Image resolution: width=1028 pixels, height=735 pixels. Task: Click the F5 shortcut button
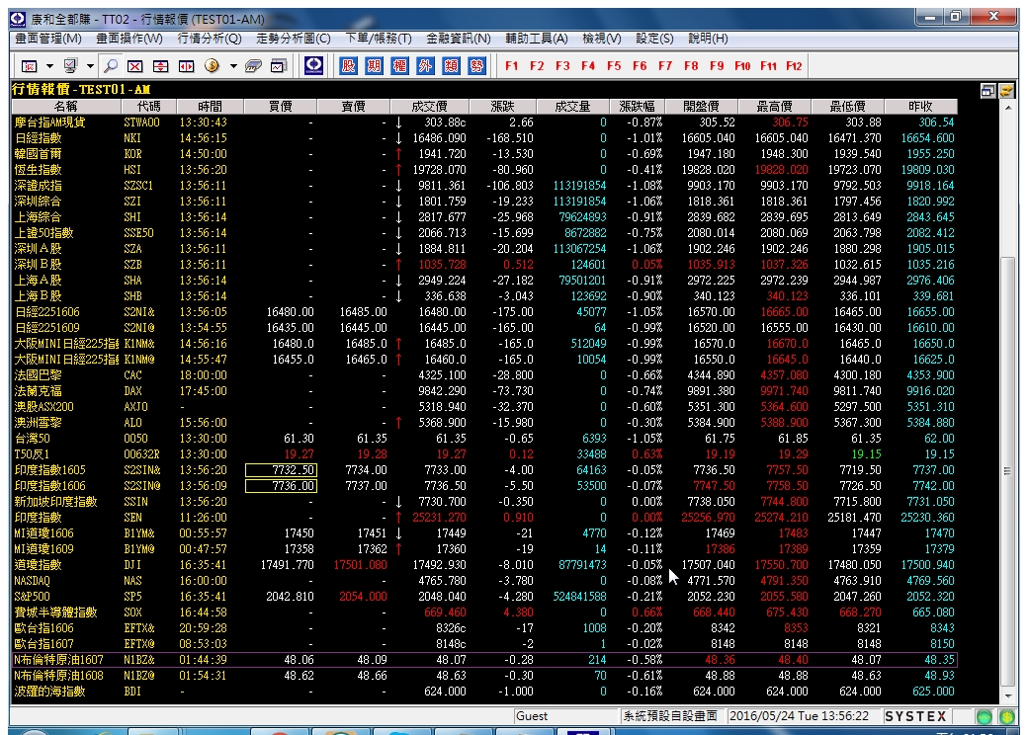click(x=614, y=66)
